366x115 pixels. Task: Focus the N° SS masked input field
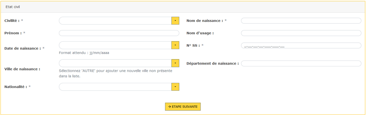pyautogui.click(x=301, y=45)
